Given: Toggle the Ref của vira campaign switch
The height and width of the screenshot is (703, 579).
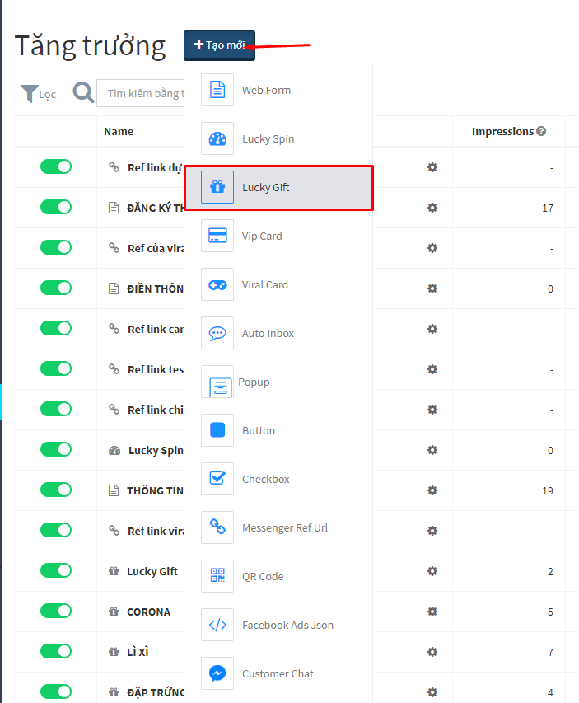Looking at the screenshot, I should [56, 247].
